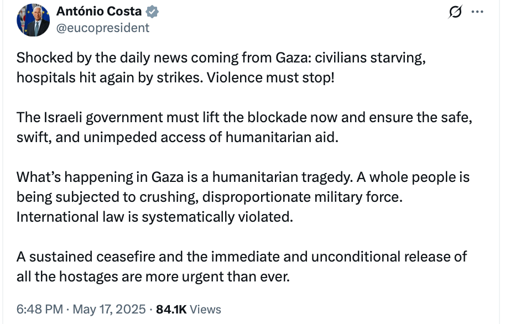This screenshot has width=510, height=324.
Task: Click the word Views after the count
Action: 207,309
